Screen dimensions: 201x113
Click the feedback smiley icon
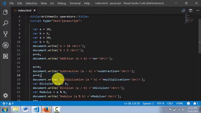coord(188,103)
